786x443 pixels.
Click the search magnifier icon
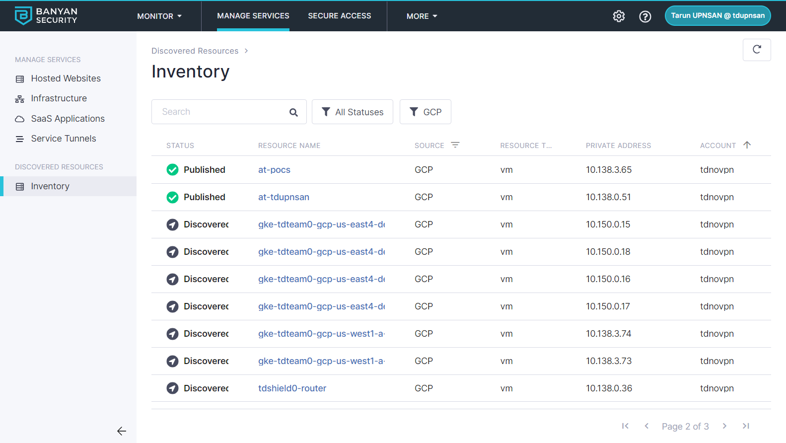click(293, 112)
